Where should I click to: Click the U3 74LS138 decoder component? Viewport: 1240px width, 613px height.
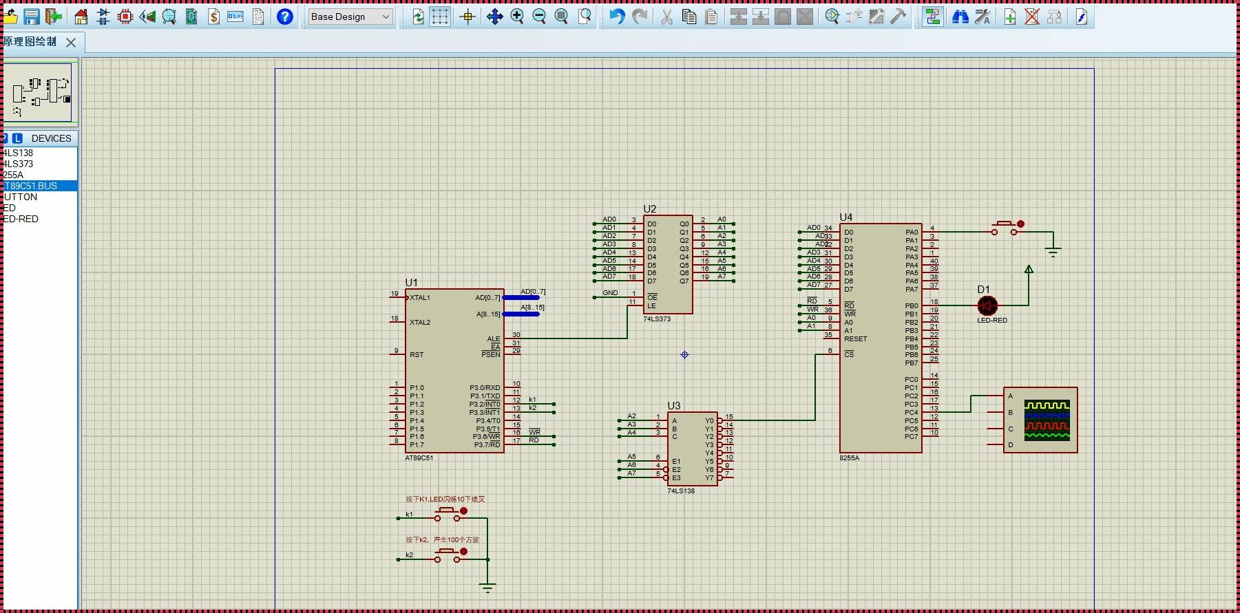692,449
